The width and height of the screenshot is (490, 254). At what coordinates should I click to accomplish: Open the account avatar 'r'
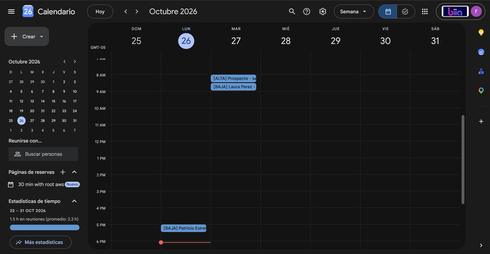pos(476,12)
